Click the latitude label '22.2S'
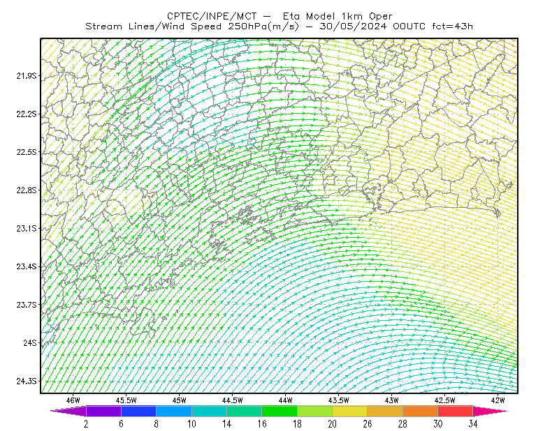Image resolution: width=559 pixels, height=431 pixels. [27, 114]
